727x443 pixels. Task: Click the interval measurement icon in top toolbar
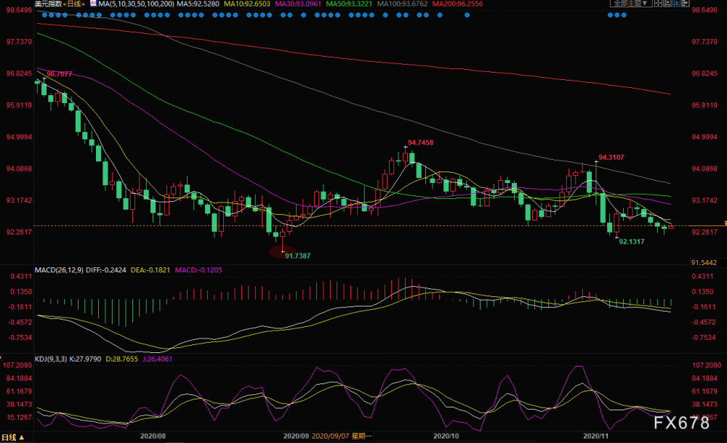coord(667,3)
